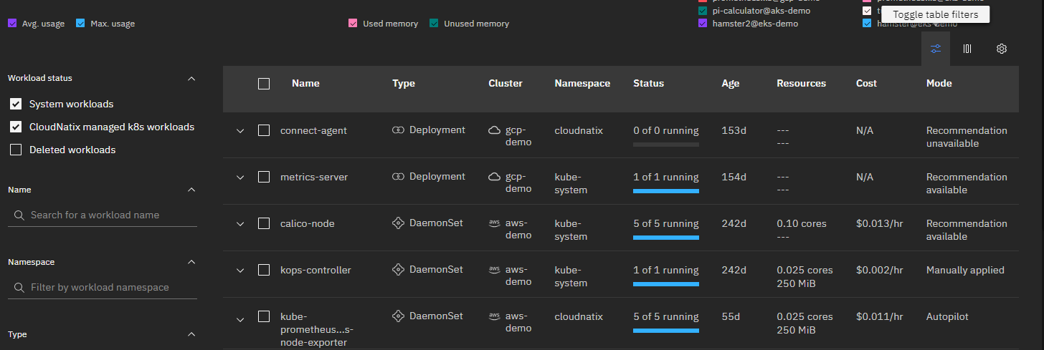Click the DaemonSet icon in the calico-node row

click(399, 223)
